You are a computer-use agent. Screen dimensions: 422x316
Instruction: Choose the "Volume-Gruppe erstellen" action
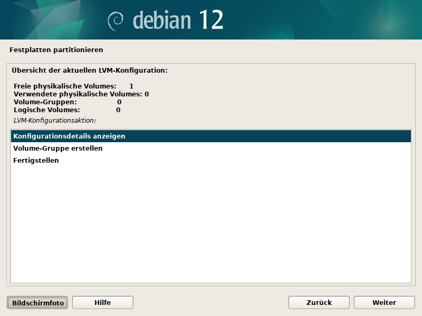click(x=58, y=149)
